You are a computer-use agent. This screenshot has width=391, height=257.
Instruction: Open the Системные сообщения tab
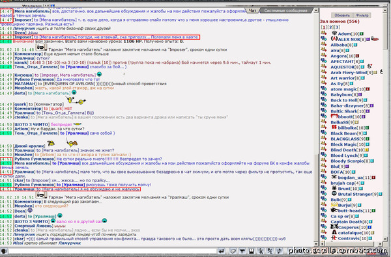point(286,10)
